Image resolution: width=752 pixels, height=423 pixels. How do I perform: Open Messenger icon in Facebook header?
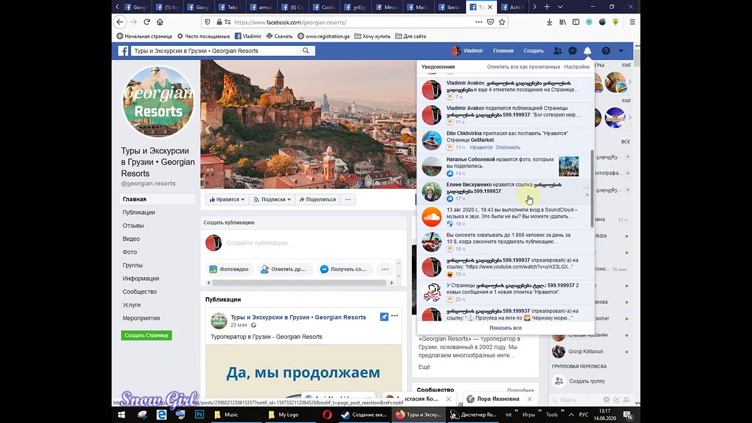572,51
